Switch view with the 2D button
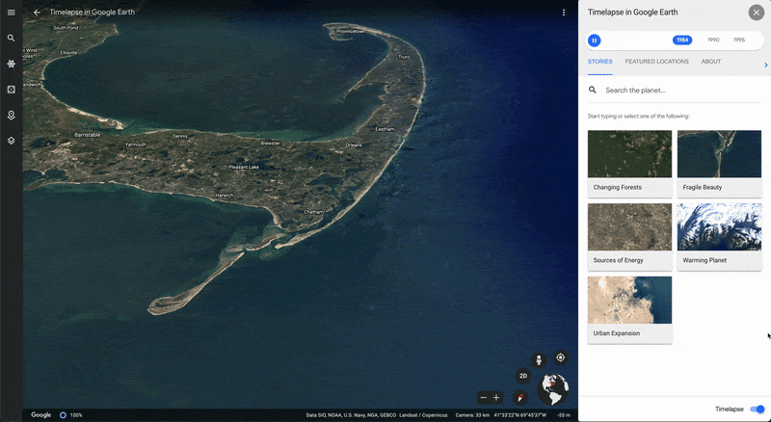This screenshot has width=771, height=422. tap(523, 376)
